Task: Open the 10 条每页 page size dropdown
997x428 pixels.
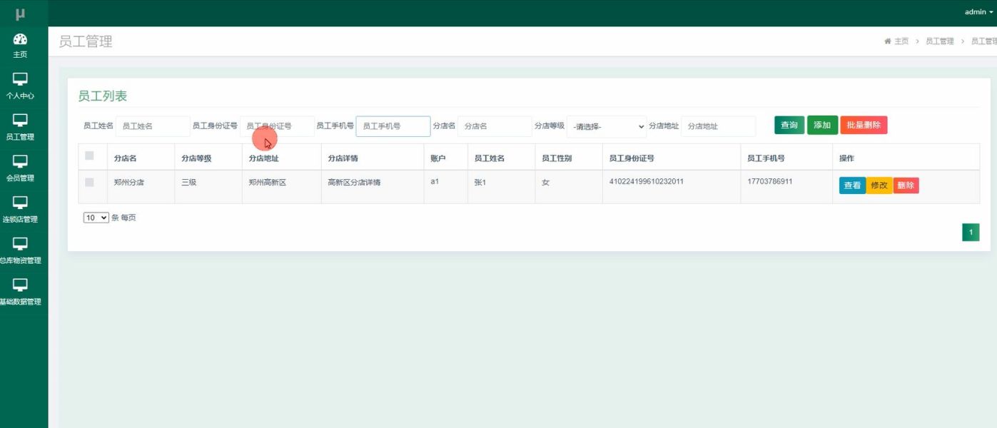Action: [96, 218]
